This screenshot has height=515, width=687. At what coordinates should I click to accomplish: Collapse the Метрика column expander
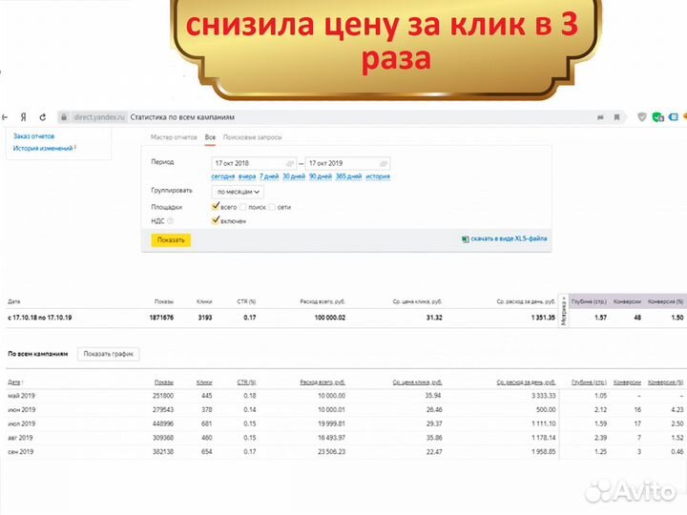[564, 311]
